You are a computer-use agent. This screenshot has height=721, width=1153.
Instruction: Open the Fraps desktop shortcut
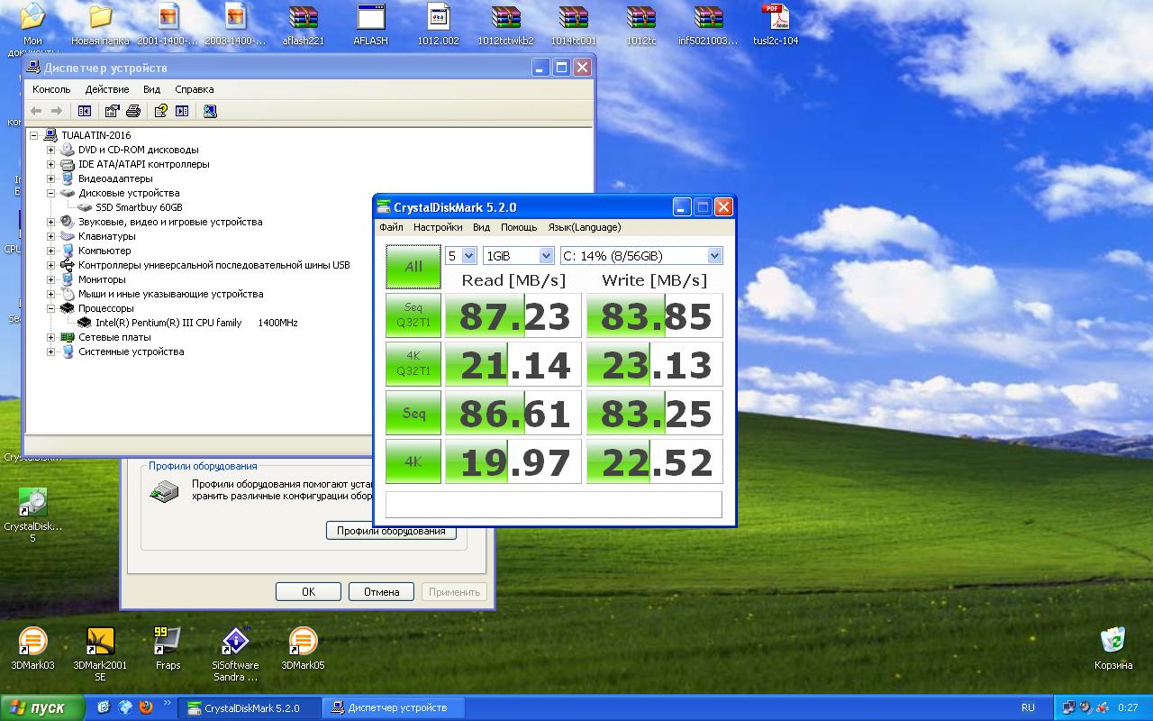pyautogui.click(x=168, y=642)
